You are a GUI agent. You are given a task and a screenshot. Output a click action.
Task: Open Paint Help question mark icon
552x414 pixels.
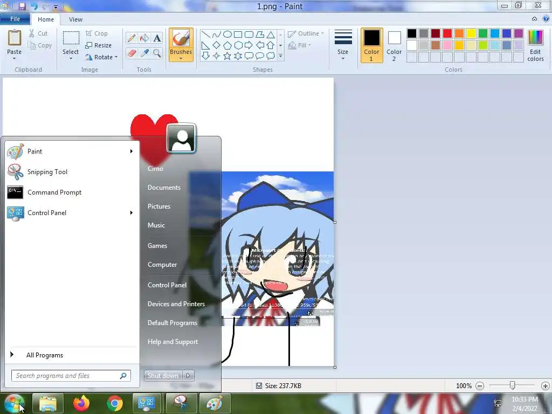pyautogui.click(x=546, y=19)
